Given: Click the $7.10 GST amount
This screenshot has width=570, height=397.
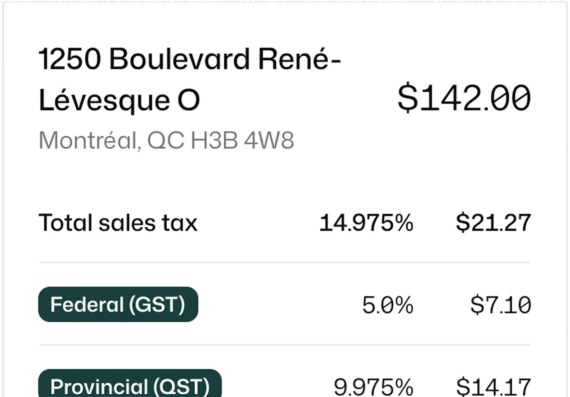Looking at the screenshot, I should coord(501,305).
